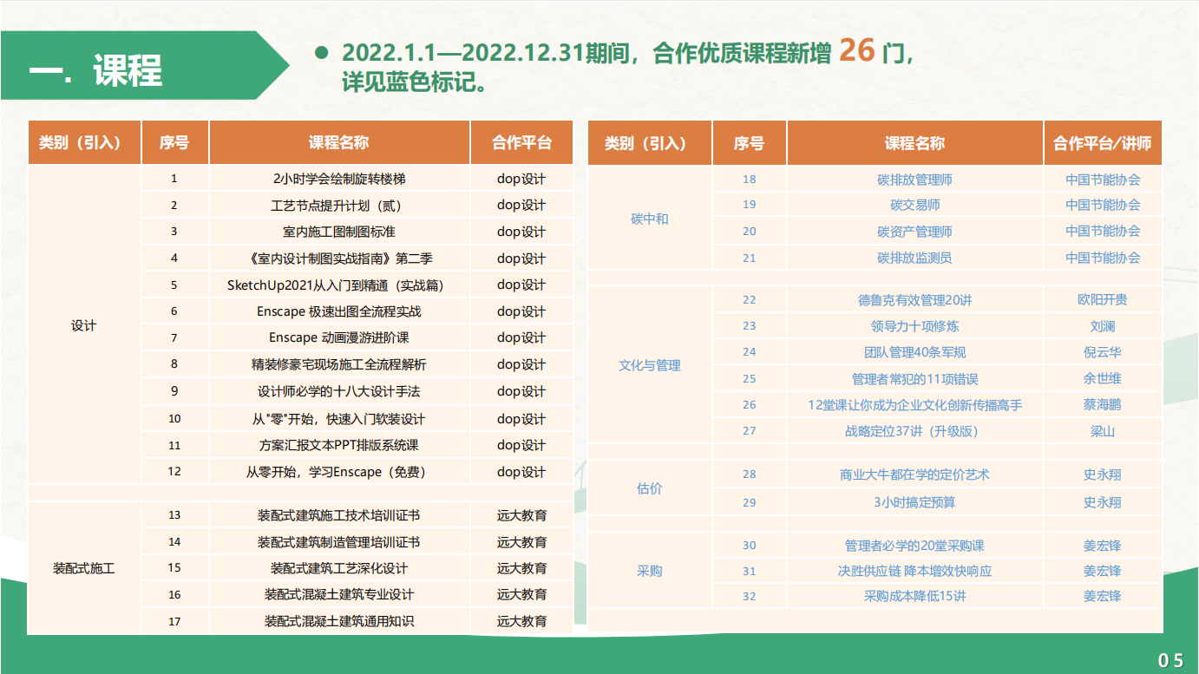Click sequence number 27
Screen dimensions: 1199x674
click(750, 431)
